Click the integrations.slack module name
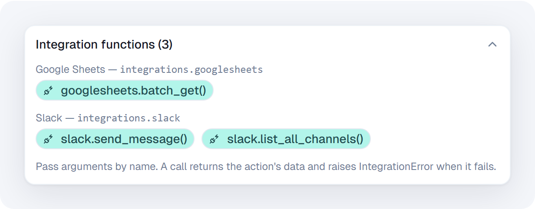535x209 pixels. [x=129, y=118]
